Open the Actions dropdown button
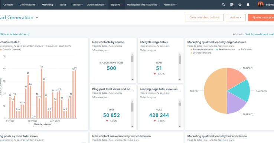The width and height of the screenshot is (274, 143). click(x=236, y=17)
